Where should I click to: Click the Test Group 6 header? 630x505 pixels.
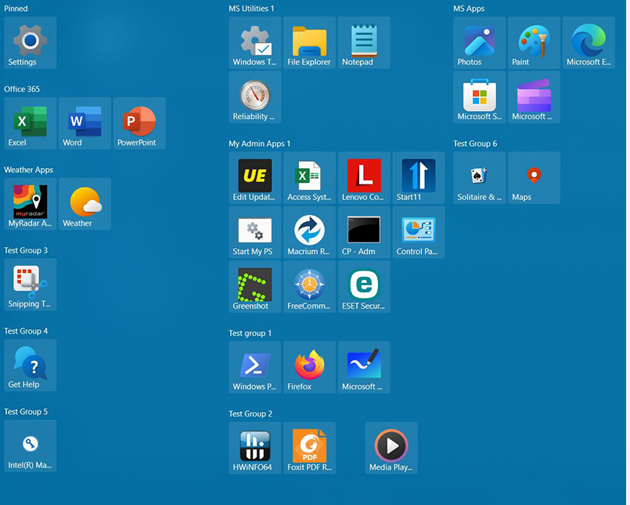[475, 144]
